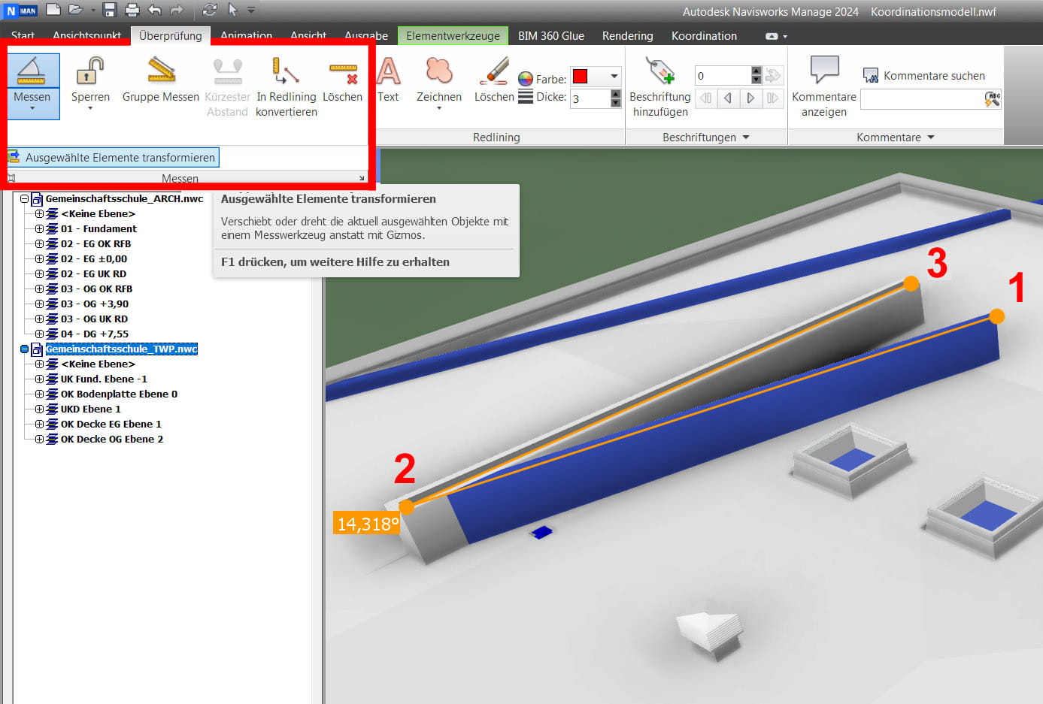1043x704 pixels.
Task: Open the Messen dropdown arrow below its label
Action: click(x=32, y=107)
